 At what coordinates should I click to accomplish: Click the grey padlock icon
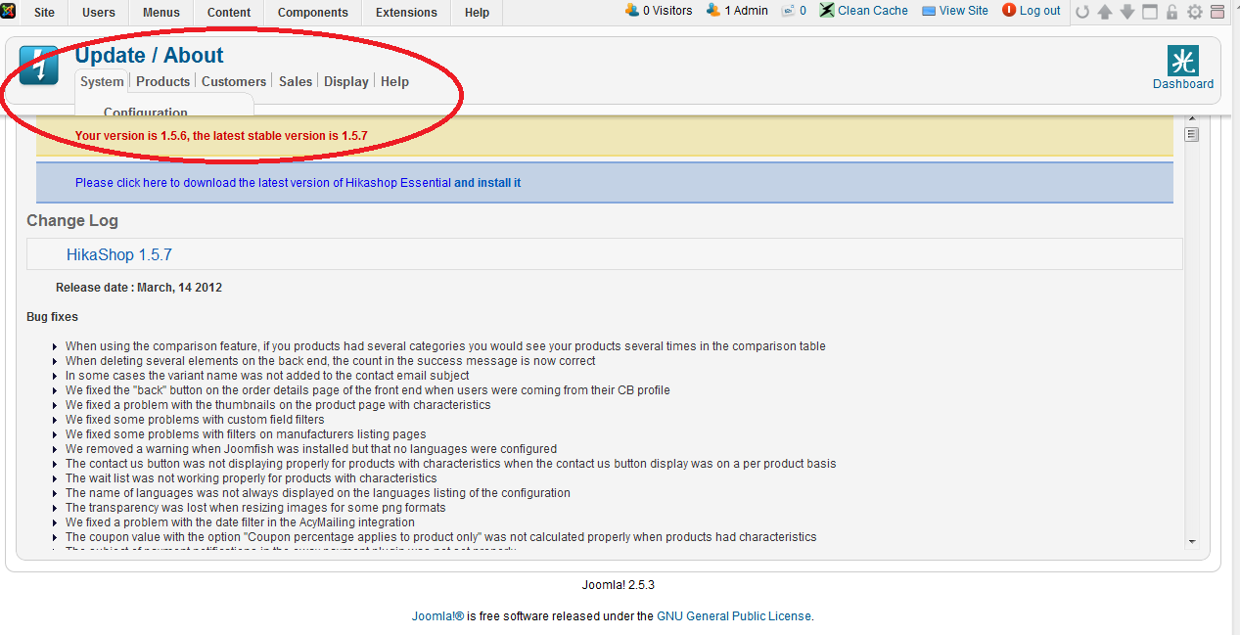[1171, 12]
